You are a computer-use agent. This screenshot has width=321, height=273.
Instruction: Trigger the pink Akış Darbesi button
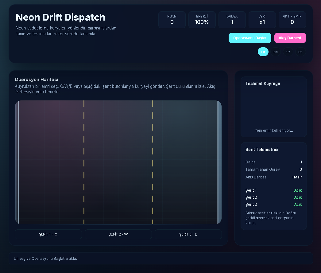click(290, 38)
